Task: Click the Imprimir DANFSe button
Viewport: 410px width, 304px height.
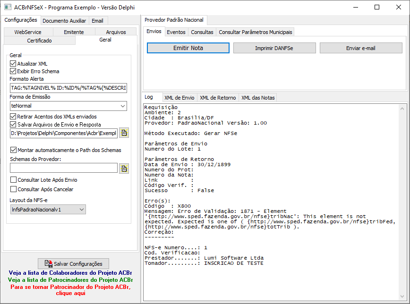Action: 274,48
